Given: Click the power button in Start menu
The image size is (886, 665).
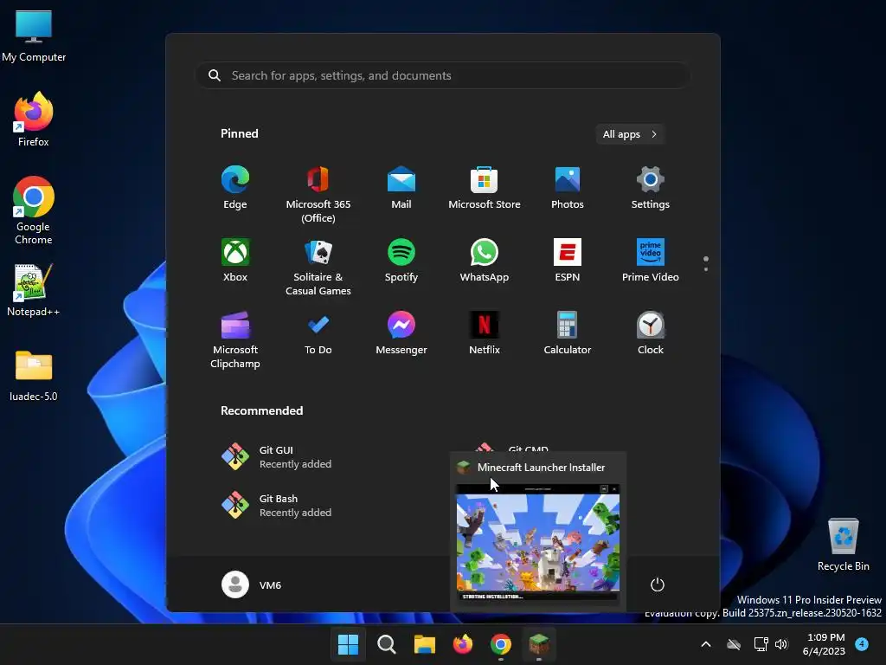Looking at the screenshot, I should click(658, 584).
